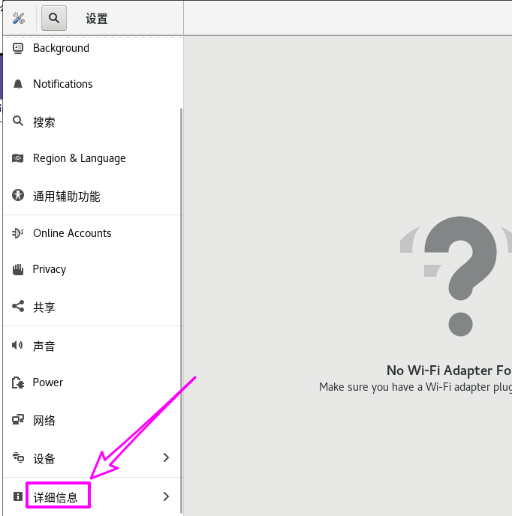This screenshot has height=516, width=512.
Task: Click the Settings tools icon in the header
Action: (x=19, y=18)
